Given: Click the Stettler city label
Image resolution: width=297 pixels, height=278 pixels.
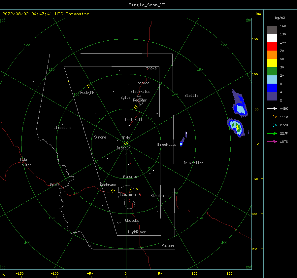Looking at the screenshot, I should point(192,96).
